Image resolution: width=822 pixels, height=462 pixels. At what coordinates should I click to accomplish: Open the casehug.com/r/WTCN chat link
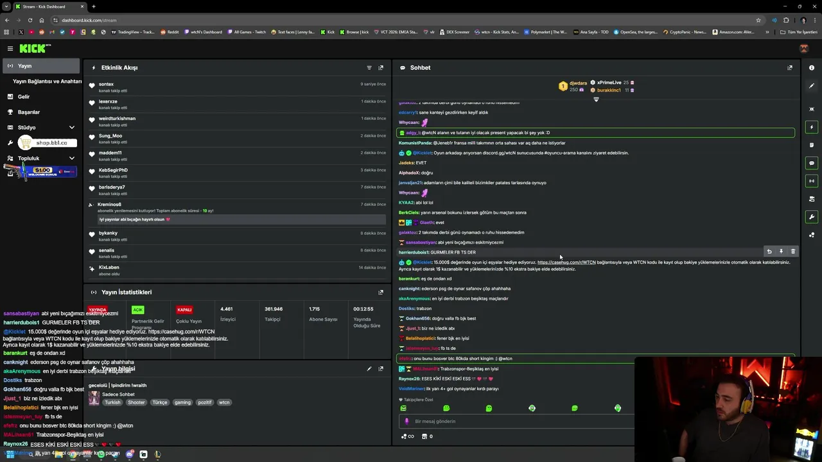566,262
